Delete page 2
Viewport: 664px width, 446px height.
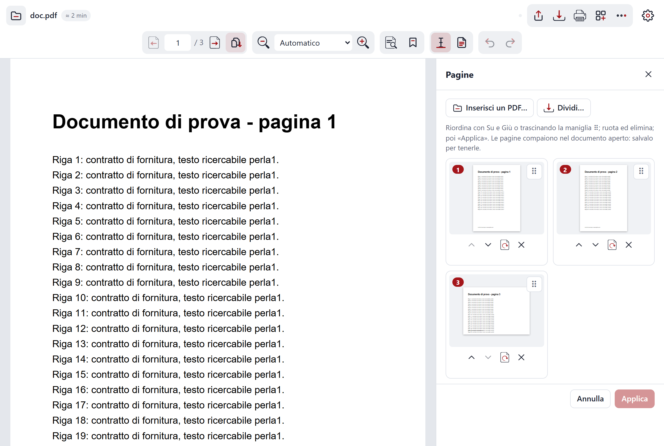point(629,245)
